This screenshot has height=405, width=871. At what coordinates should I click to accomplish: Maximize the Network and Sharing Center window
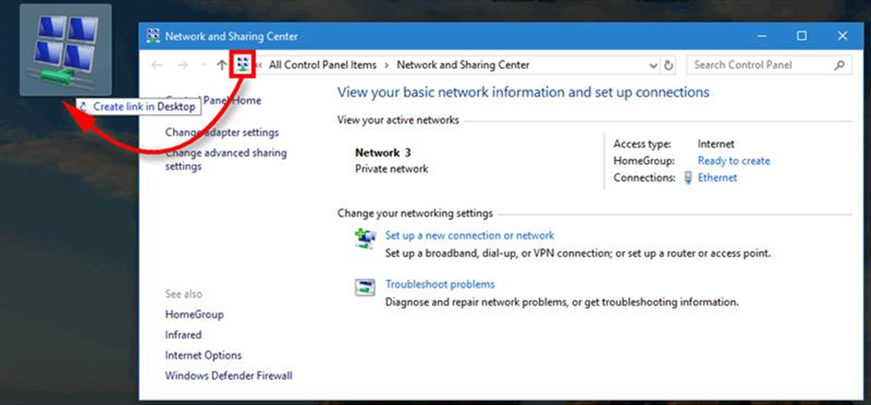801,36
